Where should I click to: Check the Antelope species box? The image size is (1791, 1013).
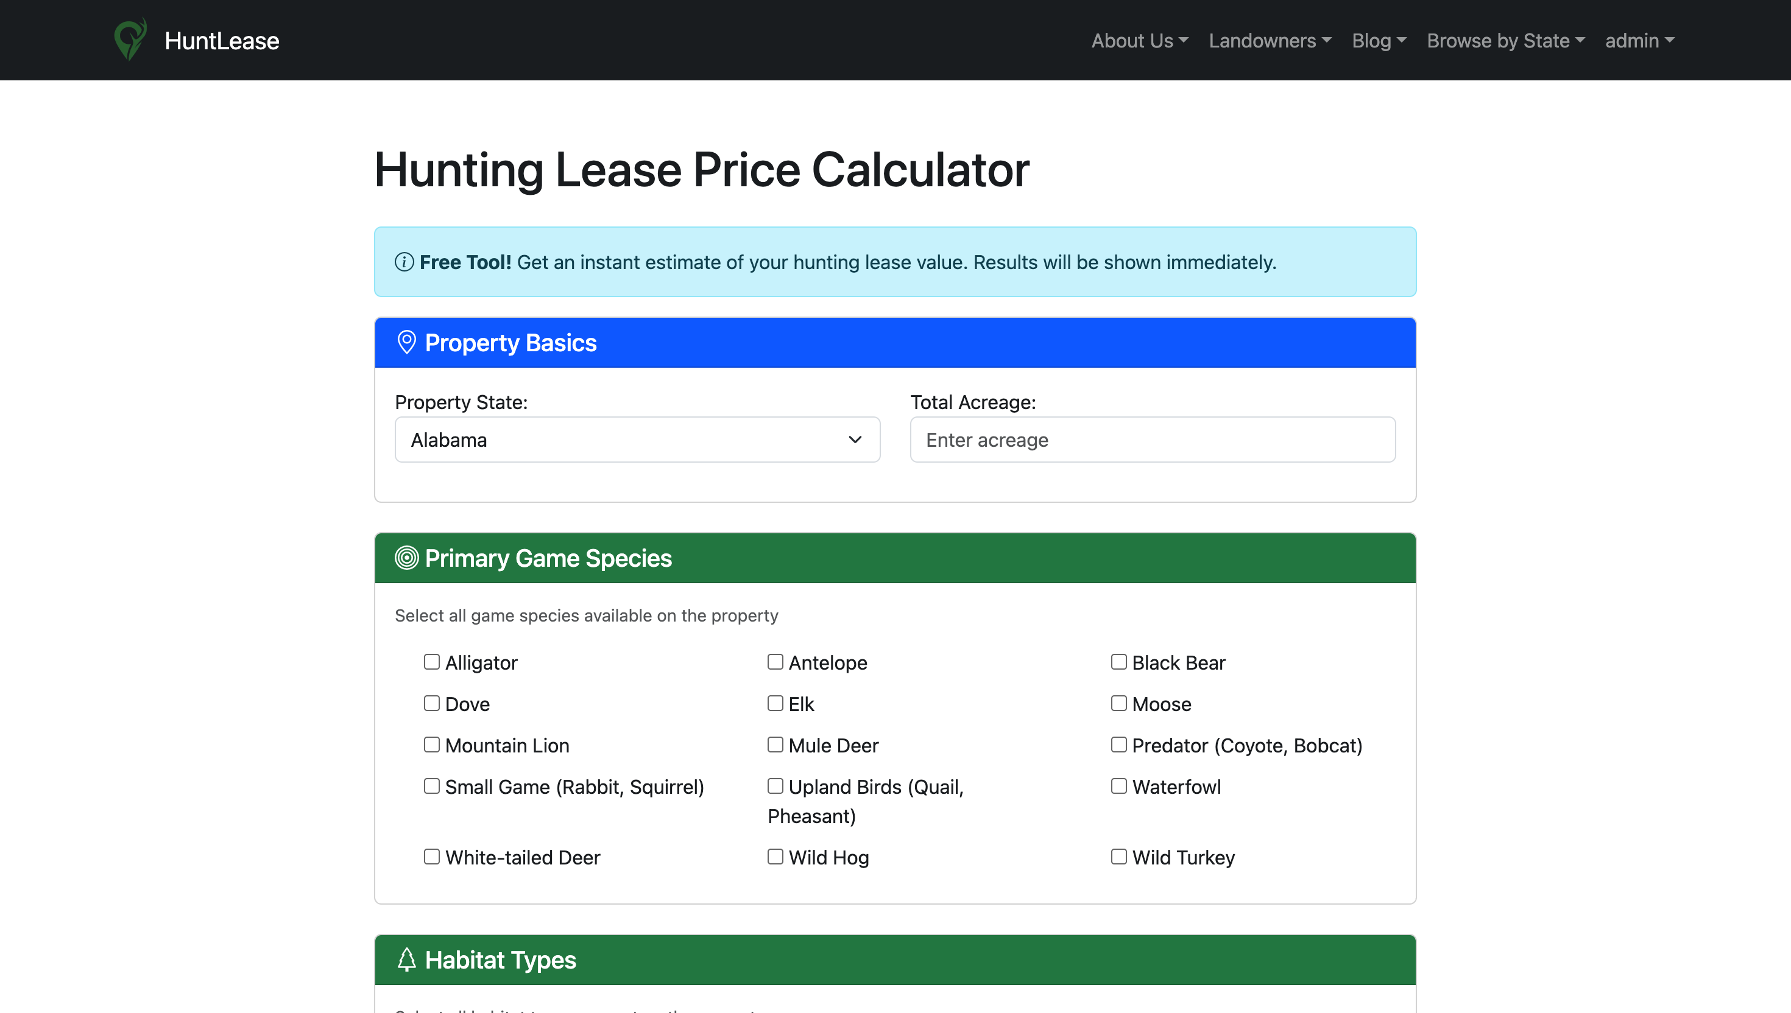pyautogui.click(x=775, y=662)
